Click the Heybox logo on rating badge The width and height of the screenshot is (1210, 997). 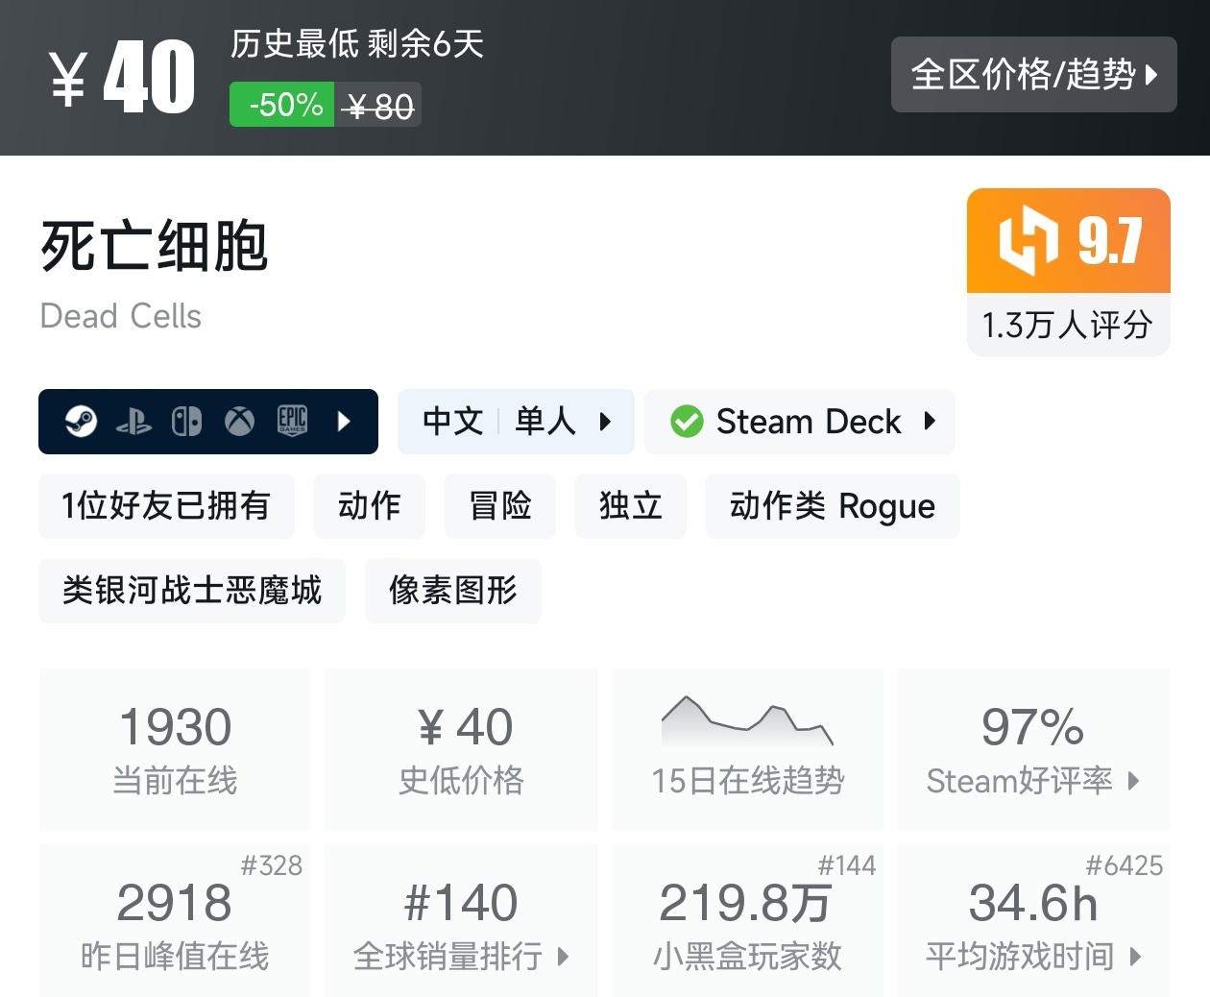(x=1028, y=240)
